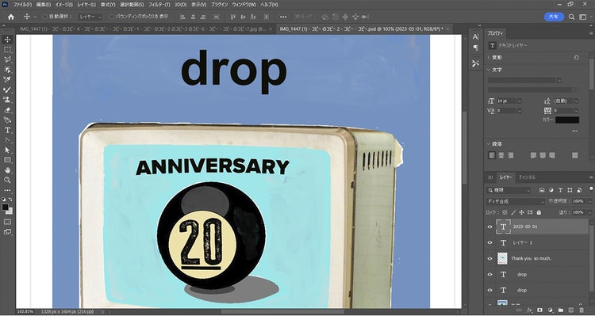Open the ディザ合成 blend mode dropdown

pyautogui.click(x=516, y=202)
